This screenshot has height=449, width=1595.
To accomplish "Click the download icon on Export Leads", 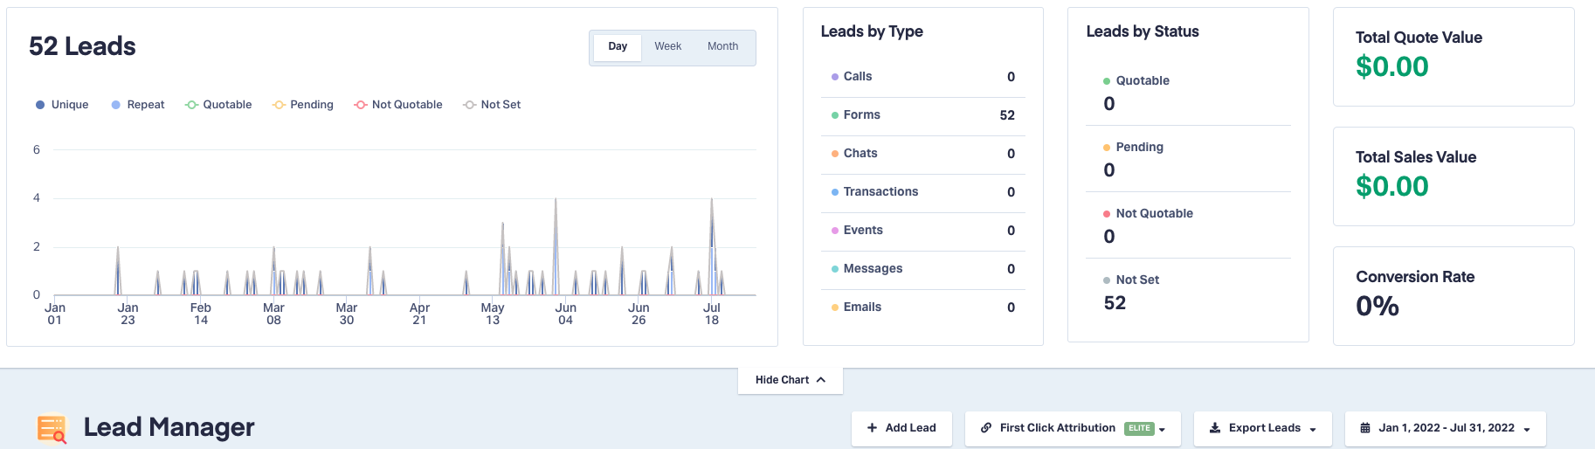I will tap(1215, 428).
